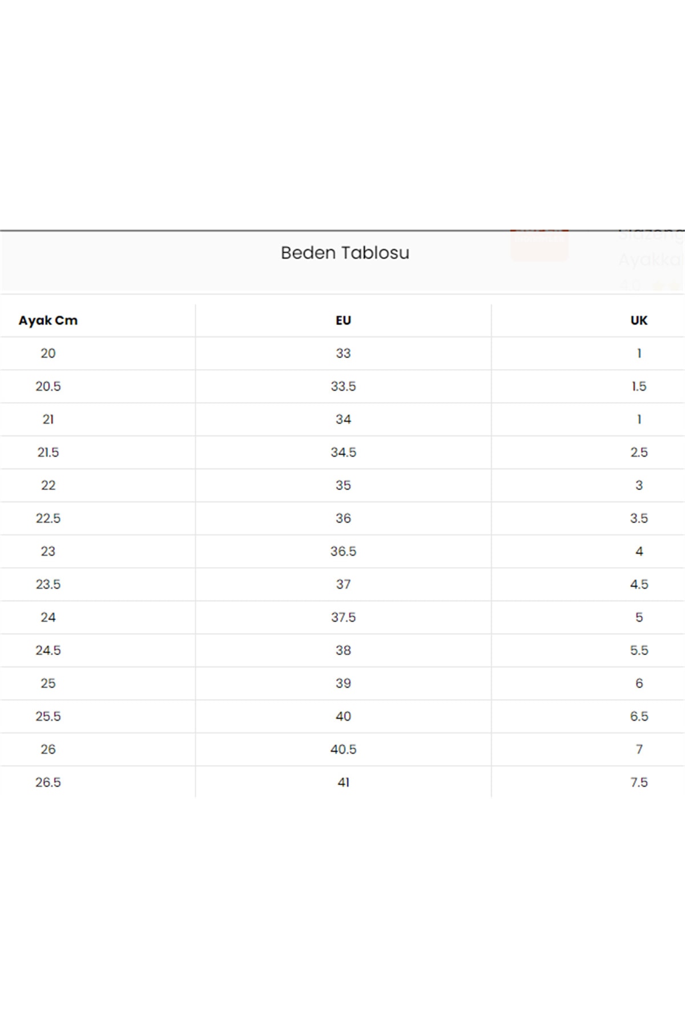Click the EU 36.5 cell

(343, 552)
